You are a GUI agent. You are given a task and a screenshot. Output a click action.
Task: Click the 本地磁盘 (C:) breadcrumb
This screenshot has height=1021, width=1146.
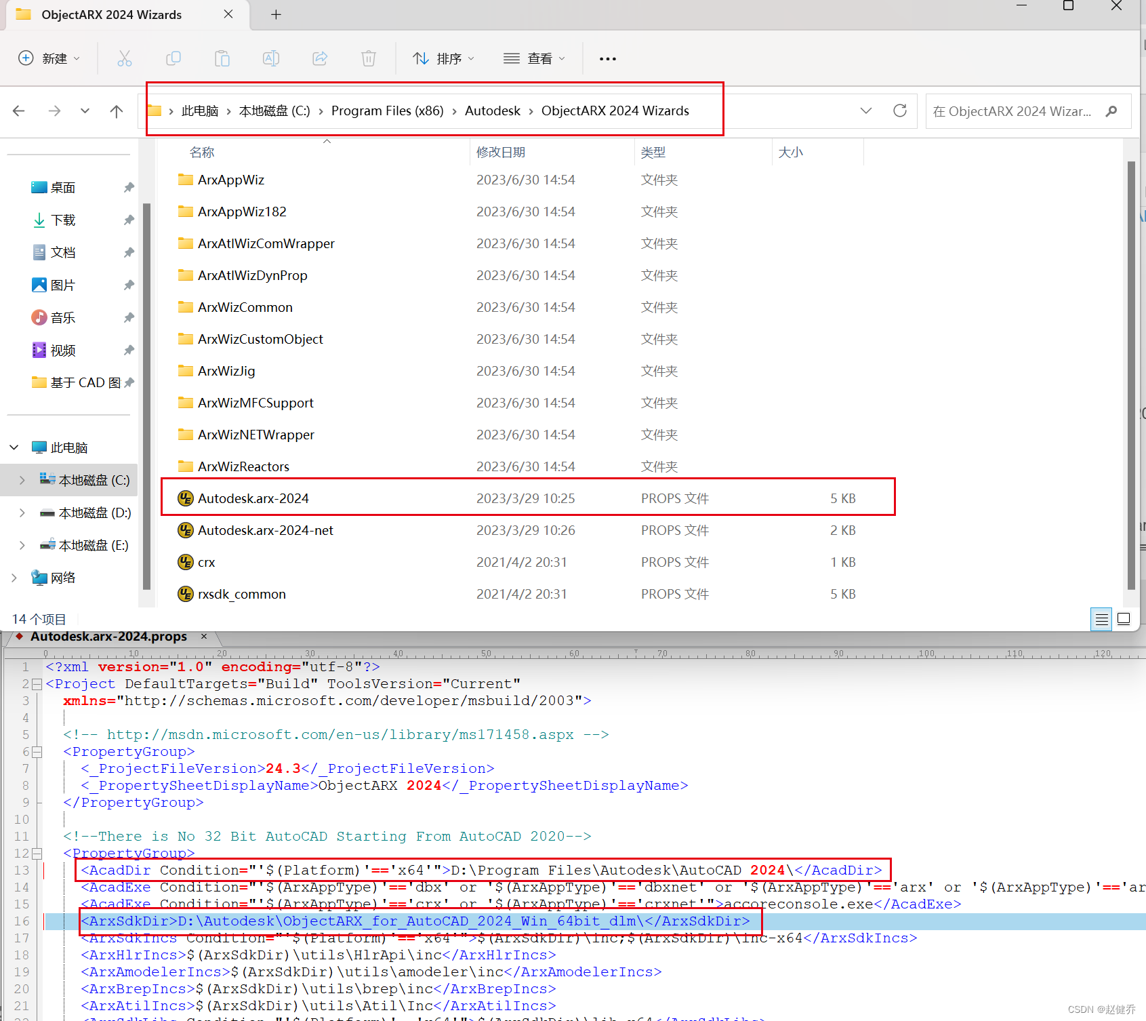[274, 111]
